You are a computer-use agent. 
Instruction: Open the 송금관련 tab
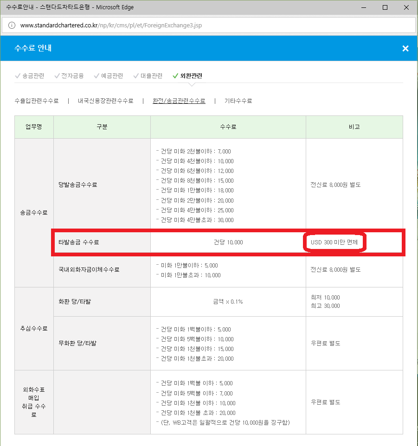click(30, 76)
